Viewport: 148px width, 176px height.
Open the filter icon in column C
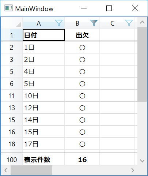click(129, 23)
